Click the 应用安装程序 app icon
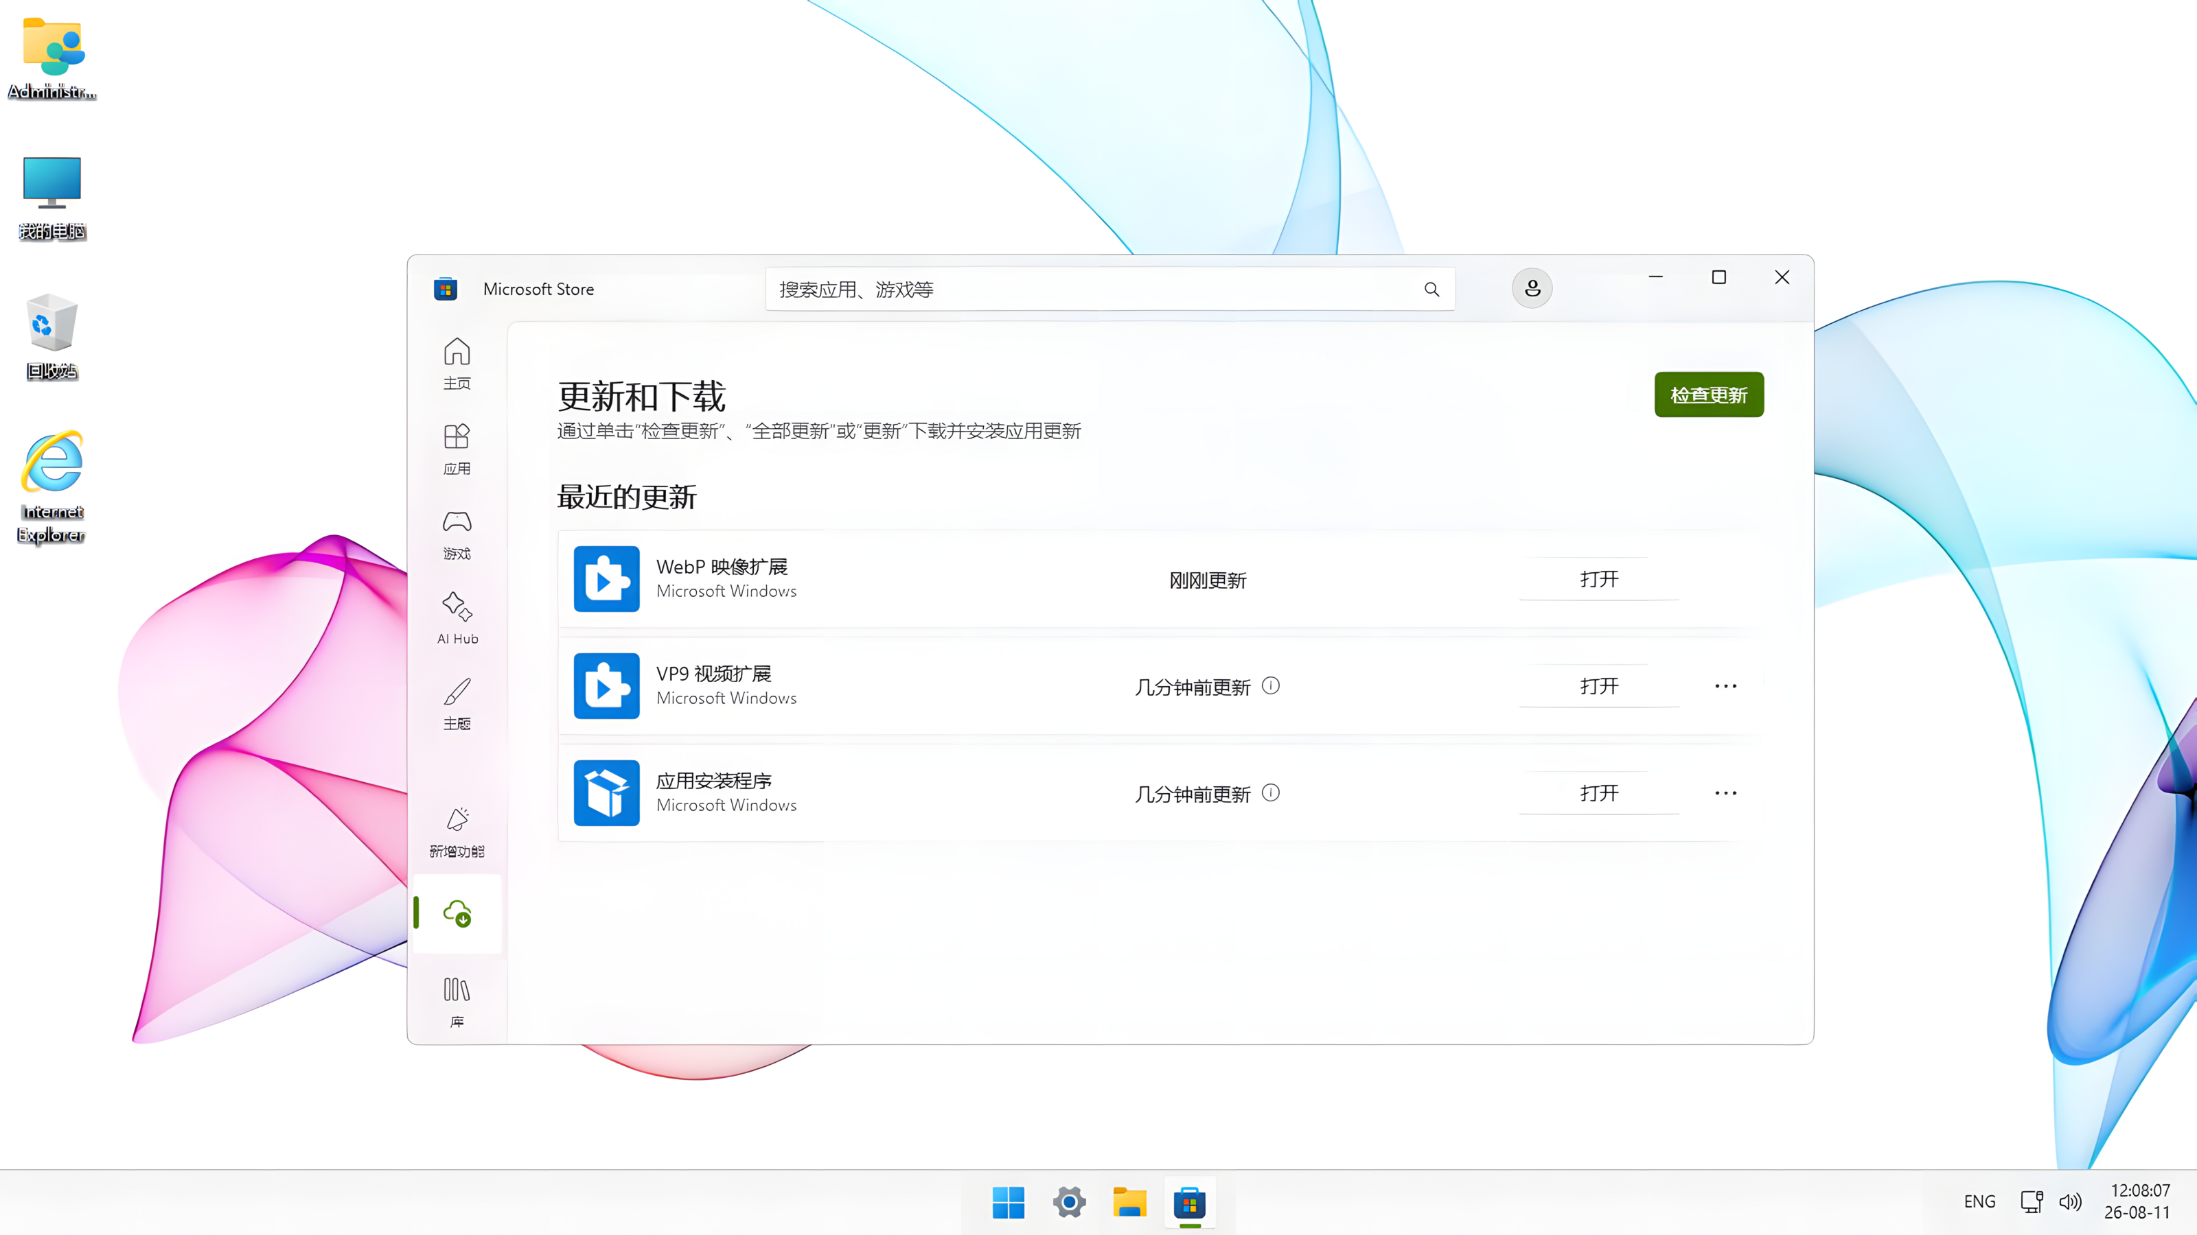2197x1235 pixels. (606, 792)
